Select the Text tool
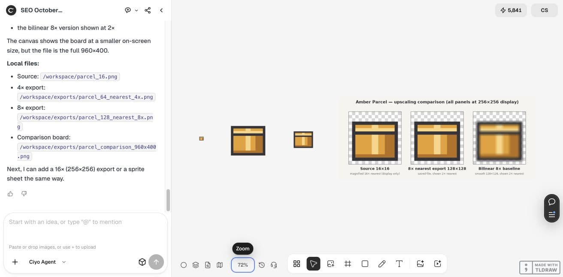The width and height of the screenshot is (563, 277). click(399, 264)
